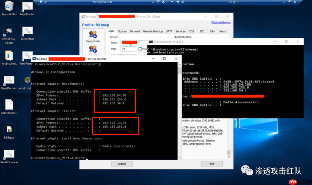Click signal icon on 127.0.0.1 session bar
Image resolution: width=312 pixels, height=185 pixels.
click(182, 2)
